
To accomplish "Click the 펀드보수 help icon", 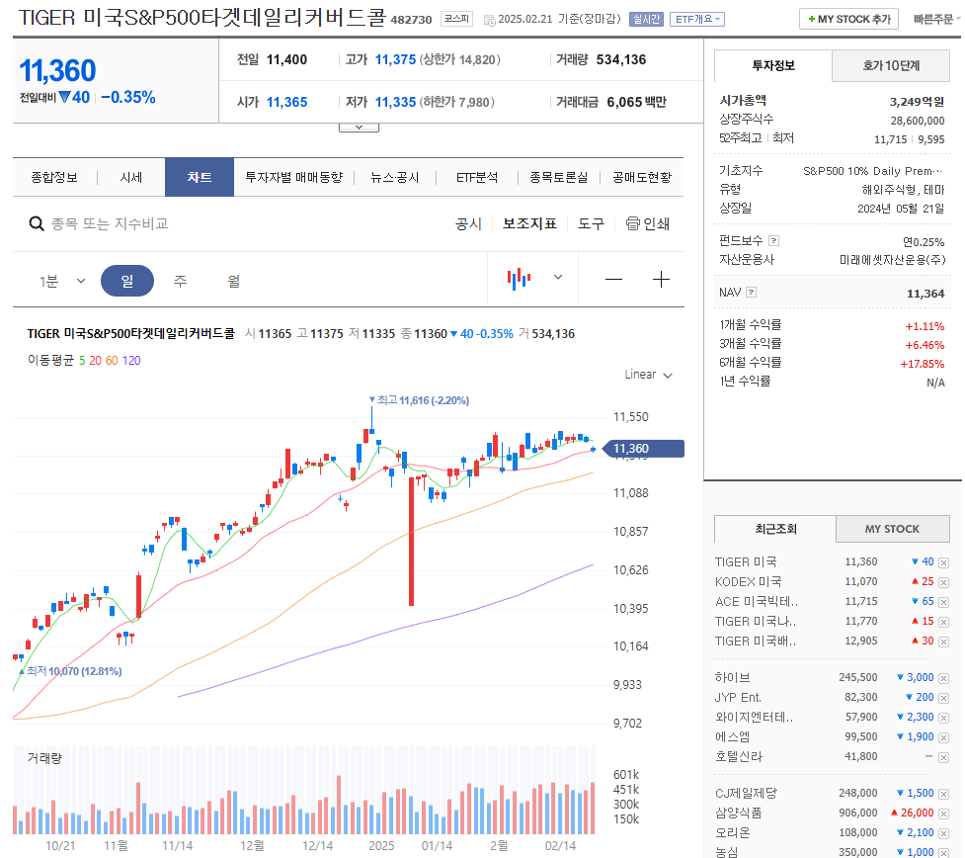I will (x=772, y=240).
